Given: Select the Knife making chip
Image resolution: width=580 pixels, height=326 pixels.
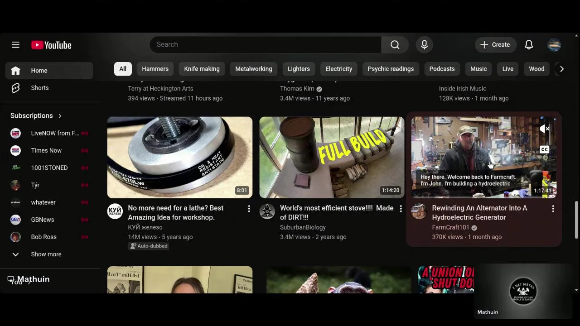Looking at the screenshot, I should pyautogui.click(x=202, y=69).
